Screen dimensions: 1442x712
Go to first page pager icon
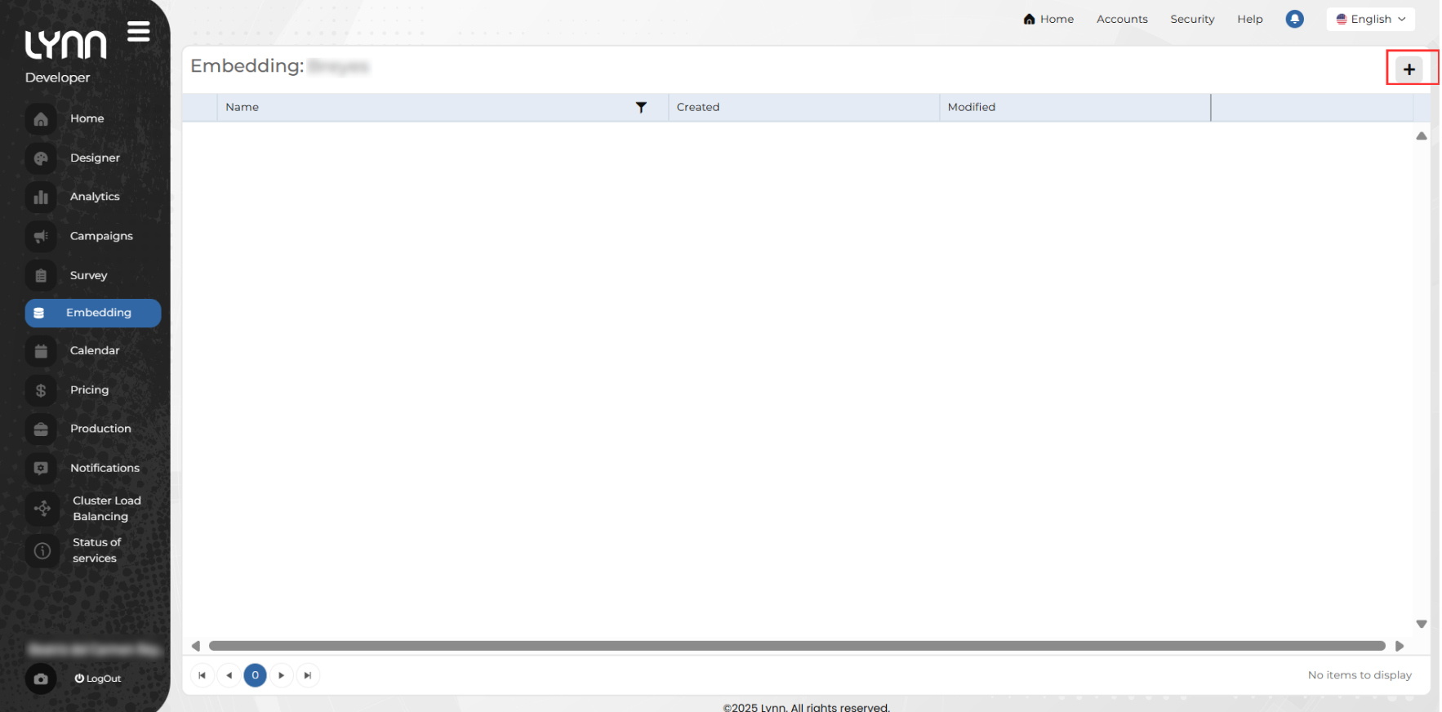pos(202,675)
